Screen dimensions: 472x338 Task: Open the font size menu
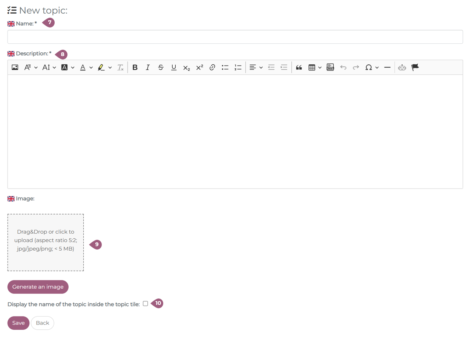(49, 67)
